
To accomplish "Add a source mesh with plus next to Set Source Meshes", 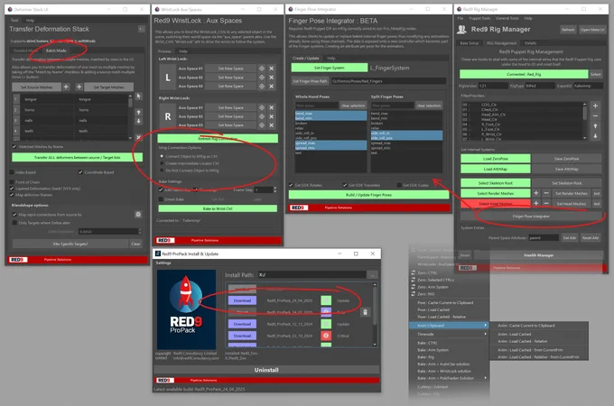I will (x=66, y=87).
